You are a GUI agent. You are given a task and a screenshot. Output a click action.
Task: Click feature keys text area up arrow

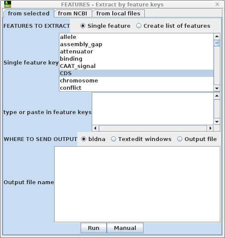[217, 96]
